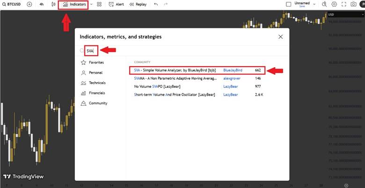Open the Technicals category
The height and width of the screenshot is (188, 365).
pyautogui.click(x=93, y=83)
